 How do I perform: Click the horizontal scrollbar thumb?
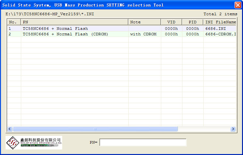(95, 129)
